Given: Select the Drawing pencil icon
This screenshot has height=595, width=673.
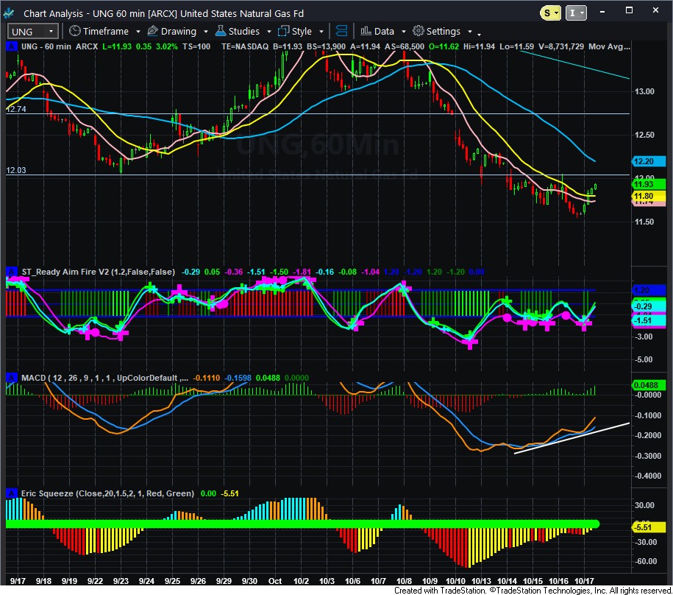Looking at the screenshot, I should coord(152,32).
